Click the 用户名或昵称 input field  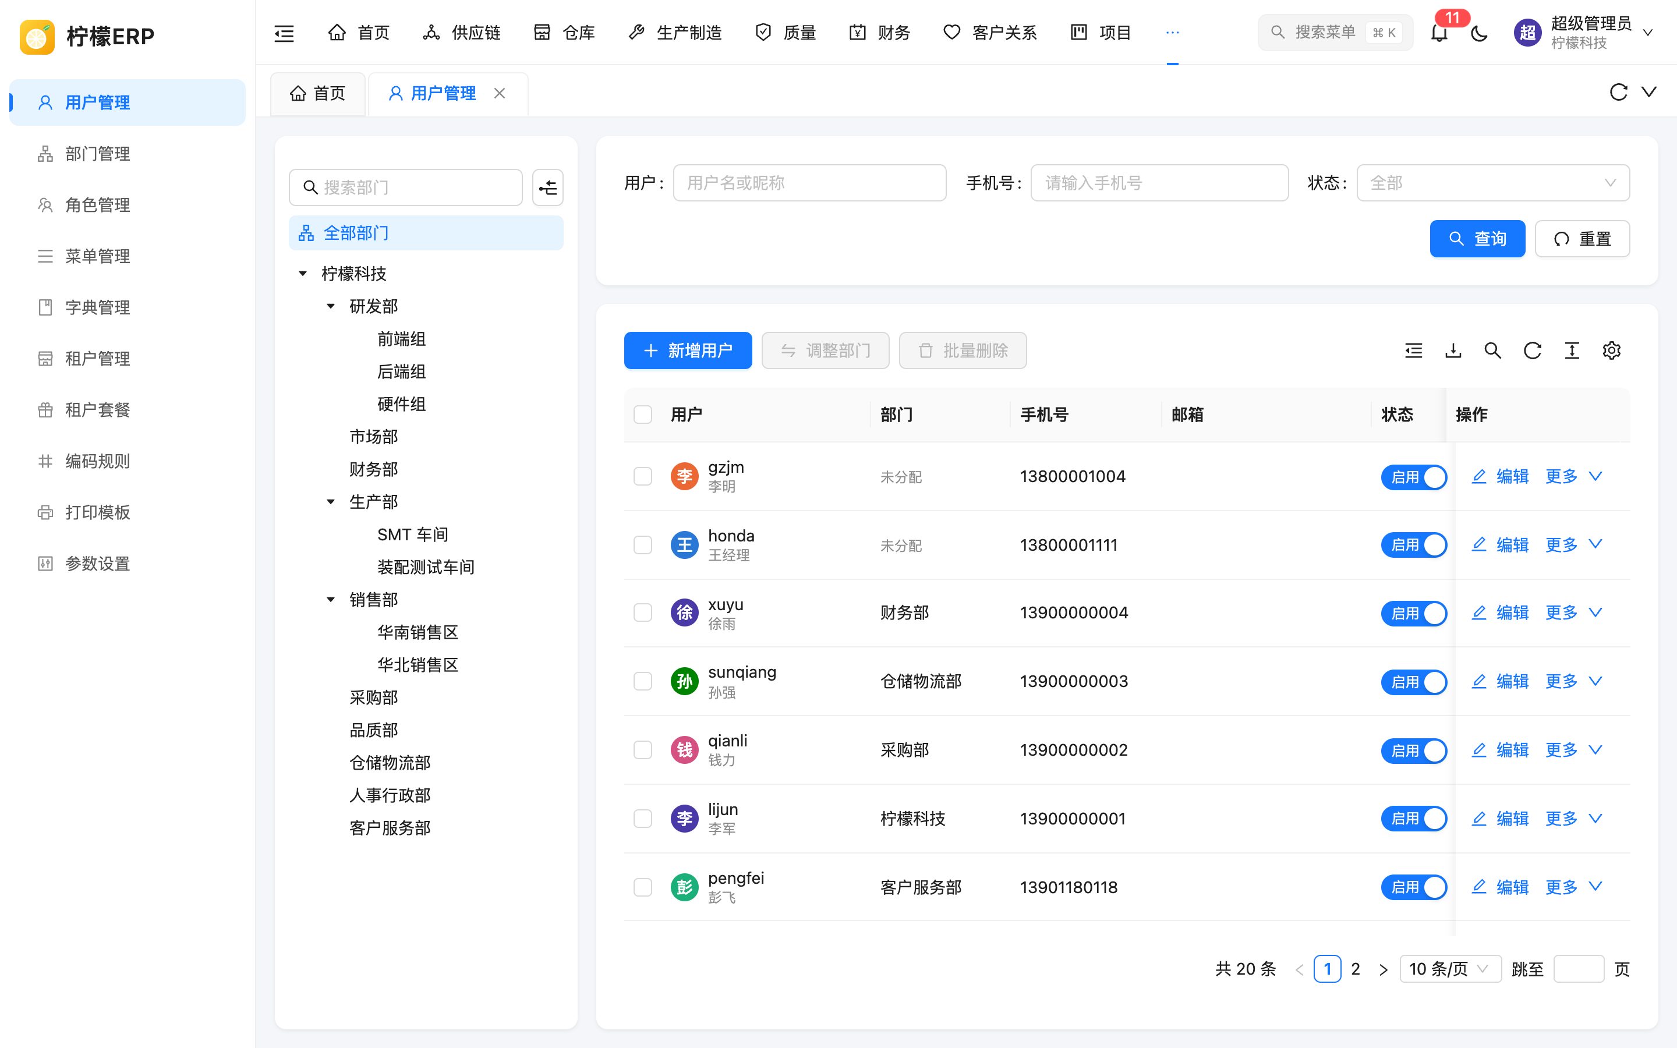click(x=809, y=183)
